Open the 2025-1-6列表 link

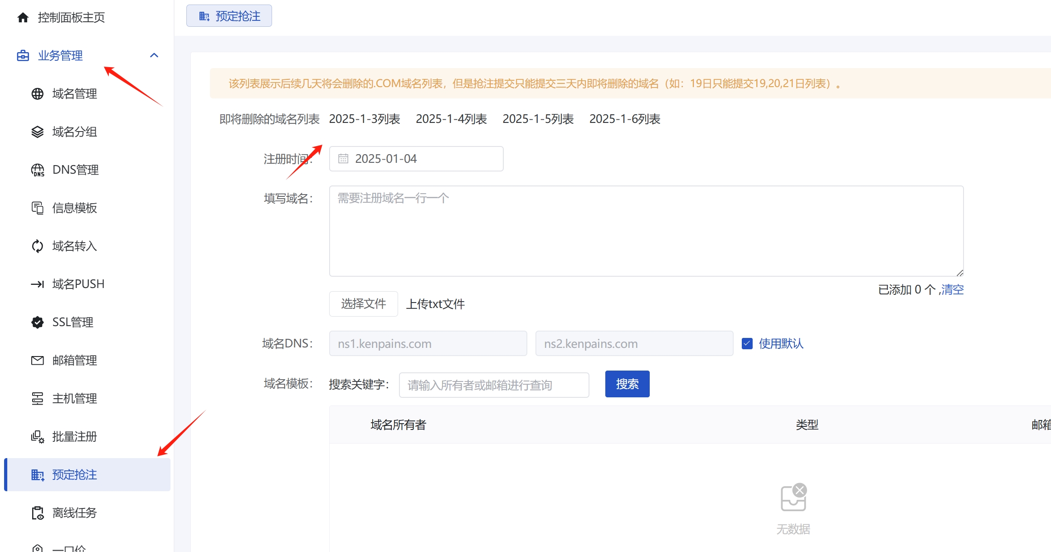(x=625, y=119)
